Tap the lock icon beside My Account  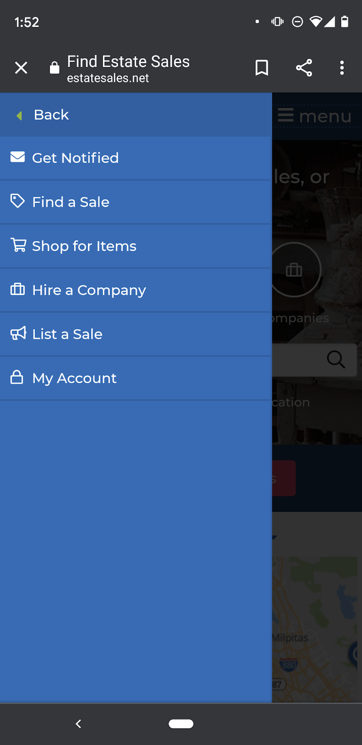tap(17, 377)
